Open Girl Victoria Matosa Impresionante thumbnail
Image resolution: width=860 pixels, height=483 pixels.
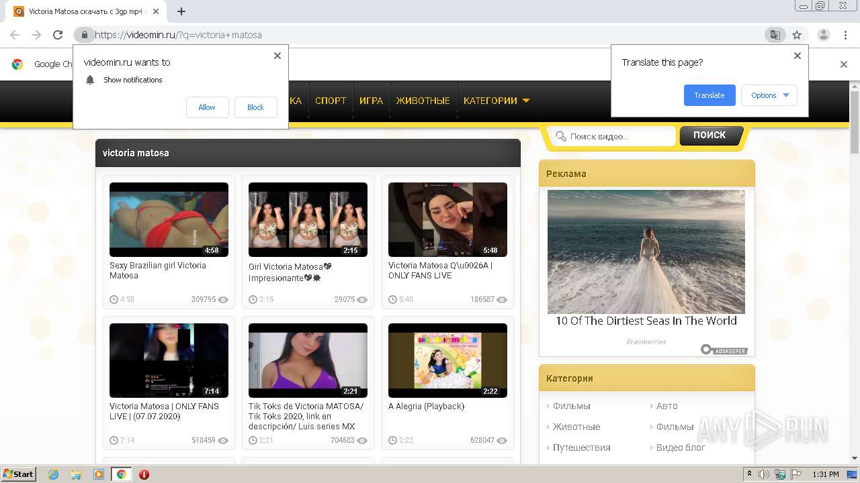click(x=308, y=219)
